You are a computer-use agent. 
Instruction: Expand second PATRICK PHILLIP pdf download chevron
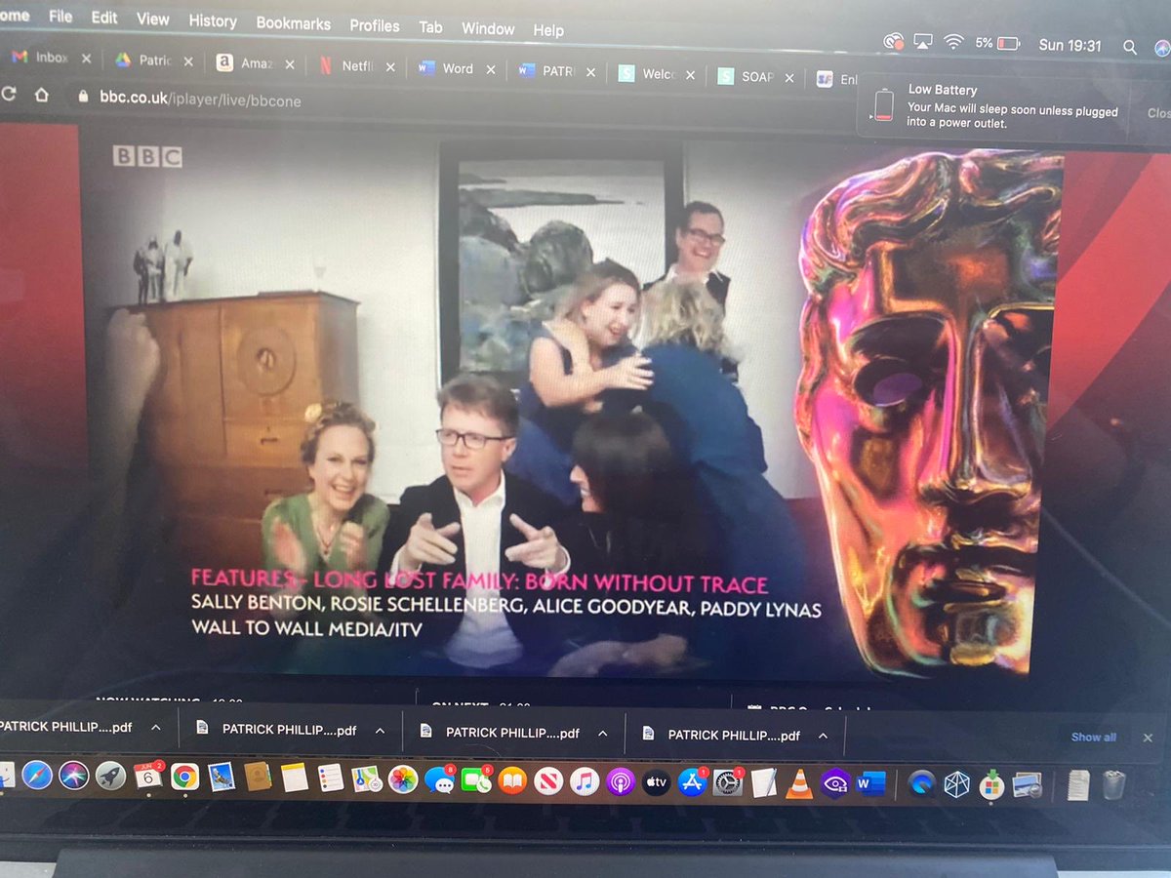coord(380,731)
